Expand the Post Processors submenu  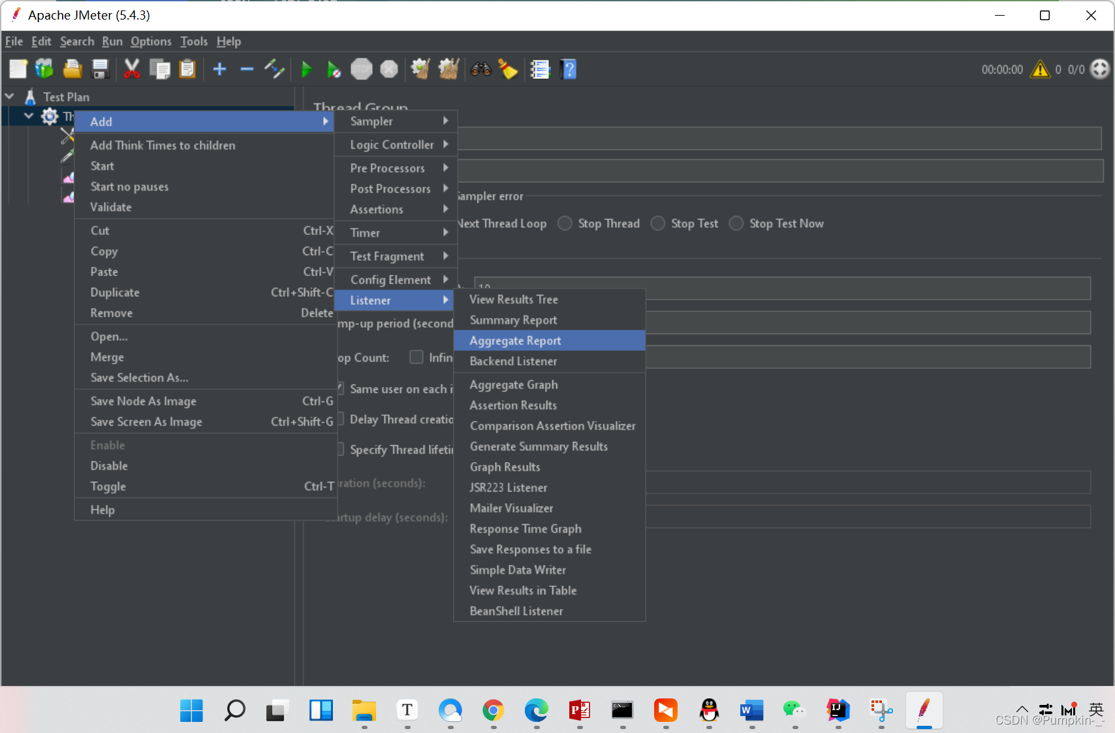pos(396,189)
